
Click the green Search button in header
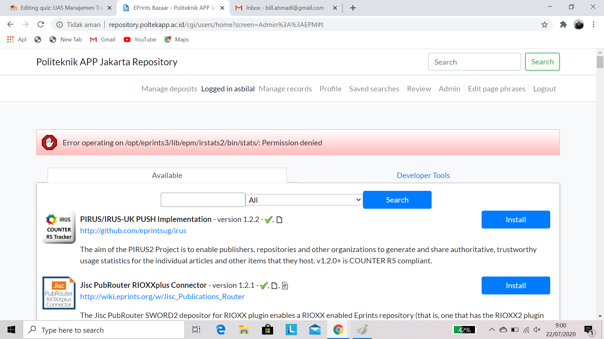point(542,62)
